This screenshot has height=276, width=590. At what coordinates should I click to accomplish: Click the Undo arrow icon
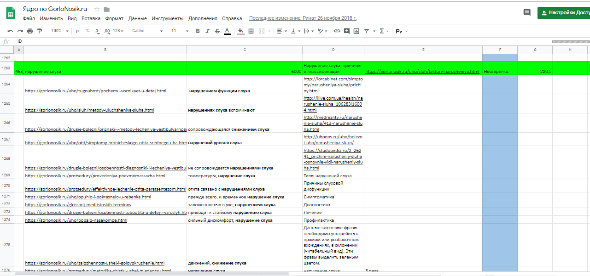tap(10, 31)
